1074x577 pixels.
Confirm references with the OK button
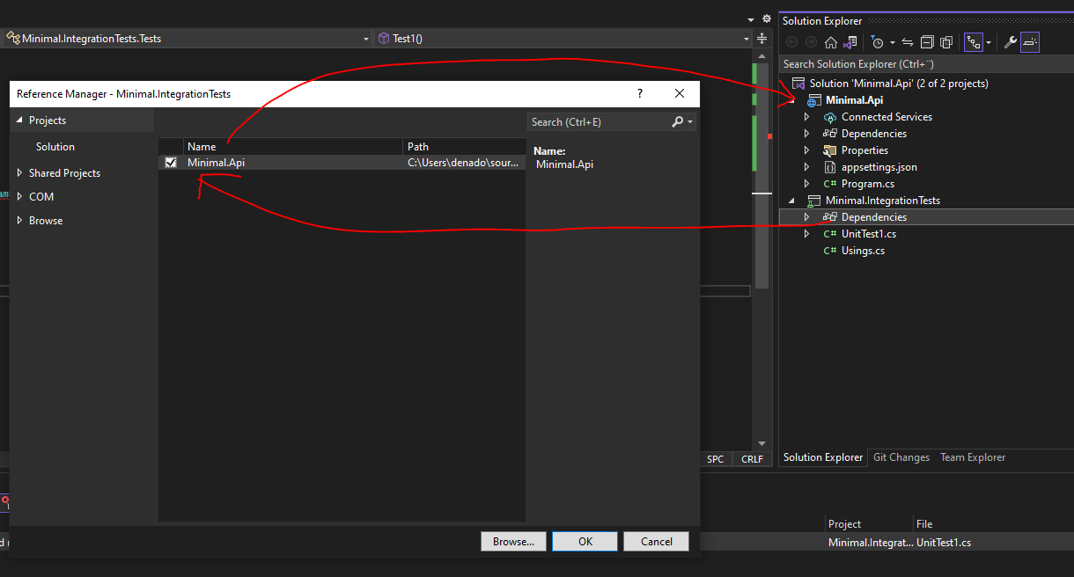point(585,542)
